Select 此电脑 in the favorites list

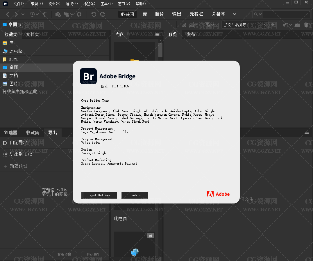[16, 51]
